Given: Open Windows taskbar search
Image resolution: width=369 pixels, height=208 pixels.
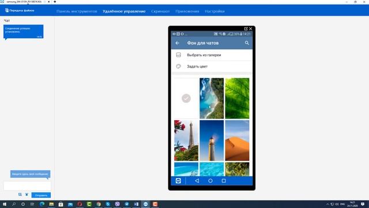Looking at the screenshot, I should (14, 204).
